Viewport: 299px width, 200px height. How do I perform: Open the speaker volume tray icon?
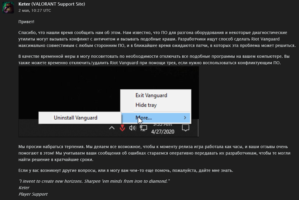tap(133, 128)
